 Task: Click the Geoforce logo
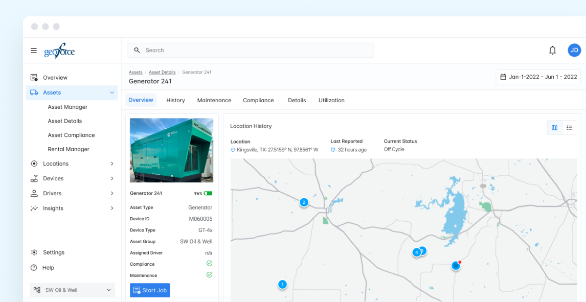pos(59,51)
